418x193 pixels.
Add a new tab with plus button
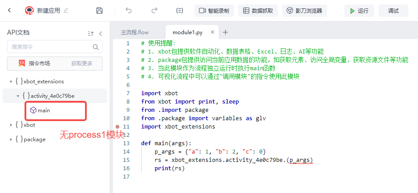(225, 32)
